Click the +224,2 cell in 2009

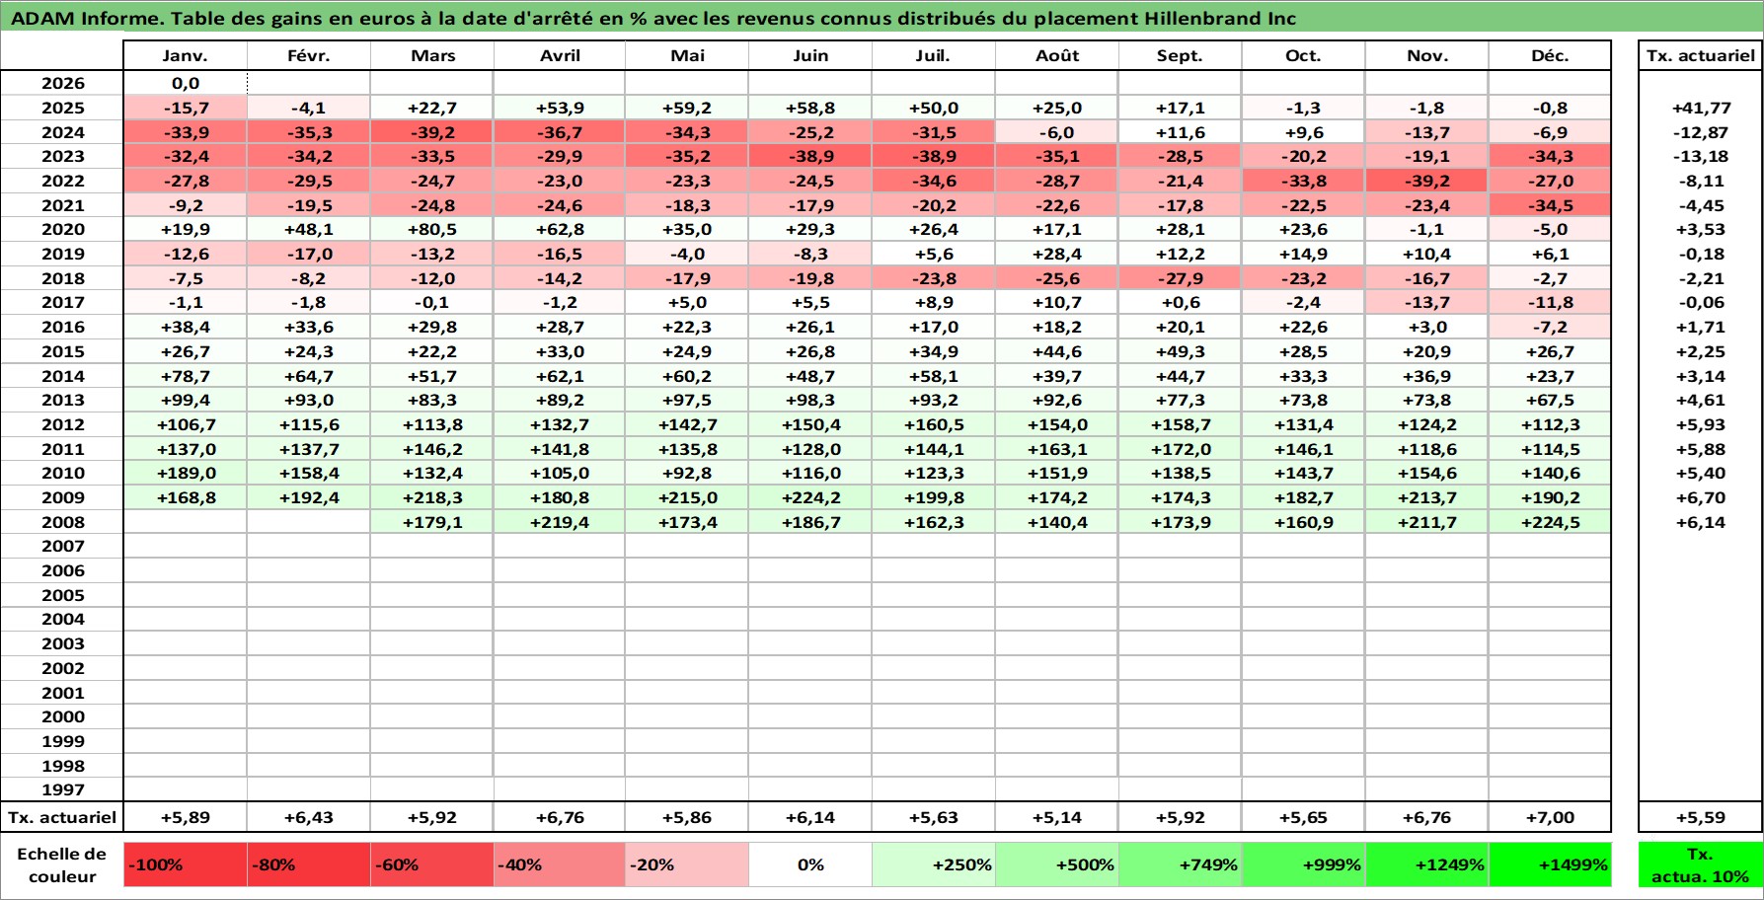pos(810,497)
